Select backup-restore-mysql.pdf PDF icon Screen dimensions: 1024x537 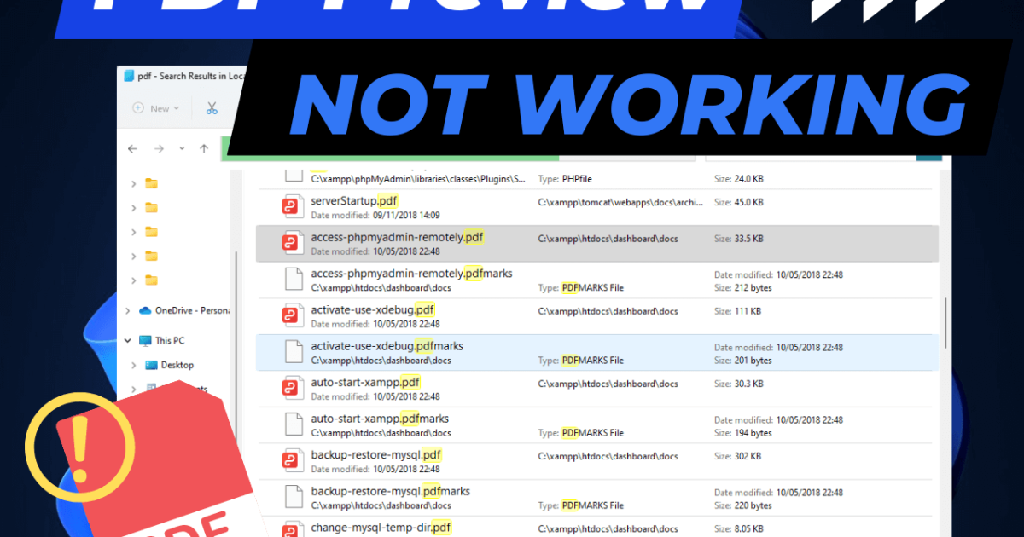[x=294, y=461]
